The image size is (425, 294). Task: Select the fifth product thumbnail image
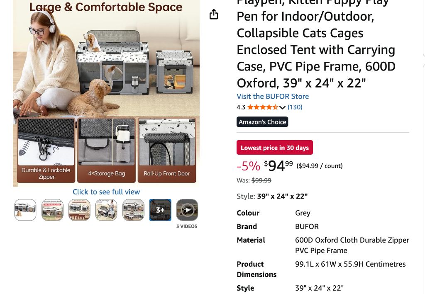(x=133, y=210)
